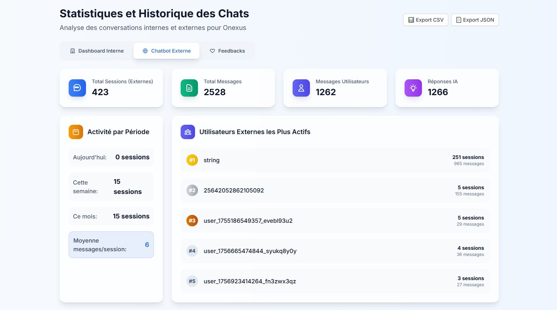Click the chart icon inside Export CSV button

point(411,20)
